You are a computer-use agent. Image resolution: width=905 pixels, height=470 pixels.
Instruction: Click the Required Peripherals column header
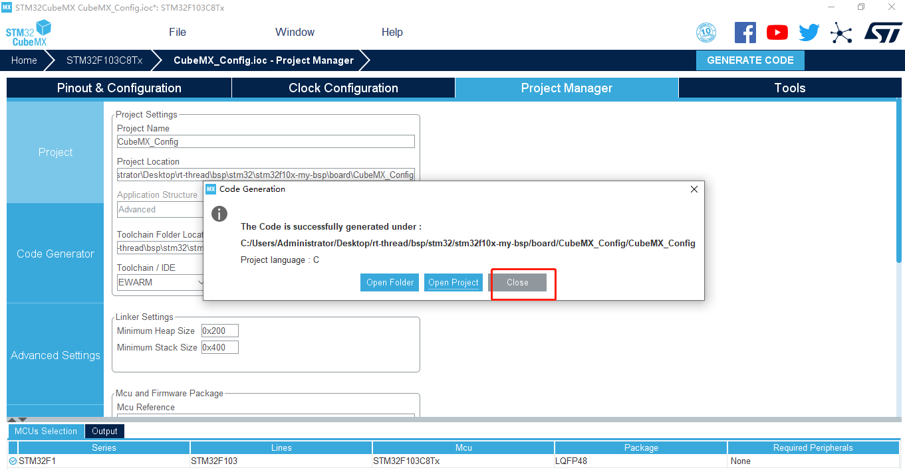tap(813, 447)
